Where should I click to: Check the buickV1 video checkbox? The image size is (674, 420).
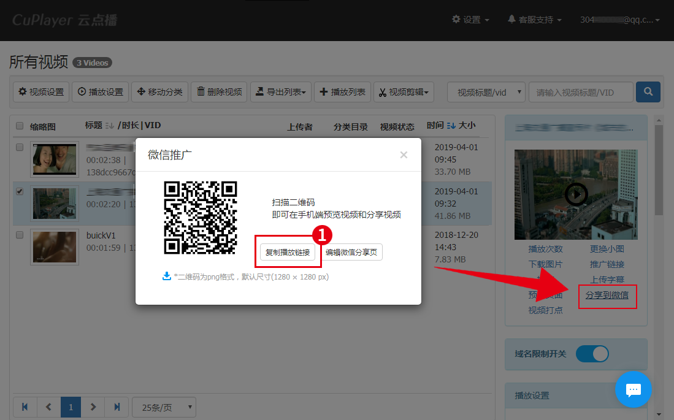[20, 235]
